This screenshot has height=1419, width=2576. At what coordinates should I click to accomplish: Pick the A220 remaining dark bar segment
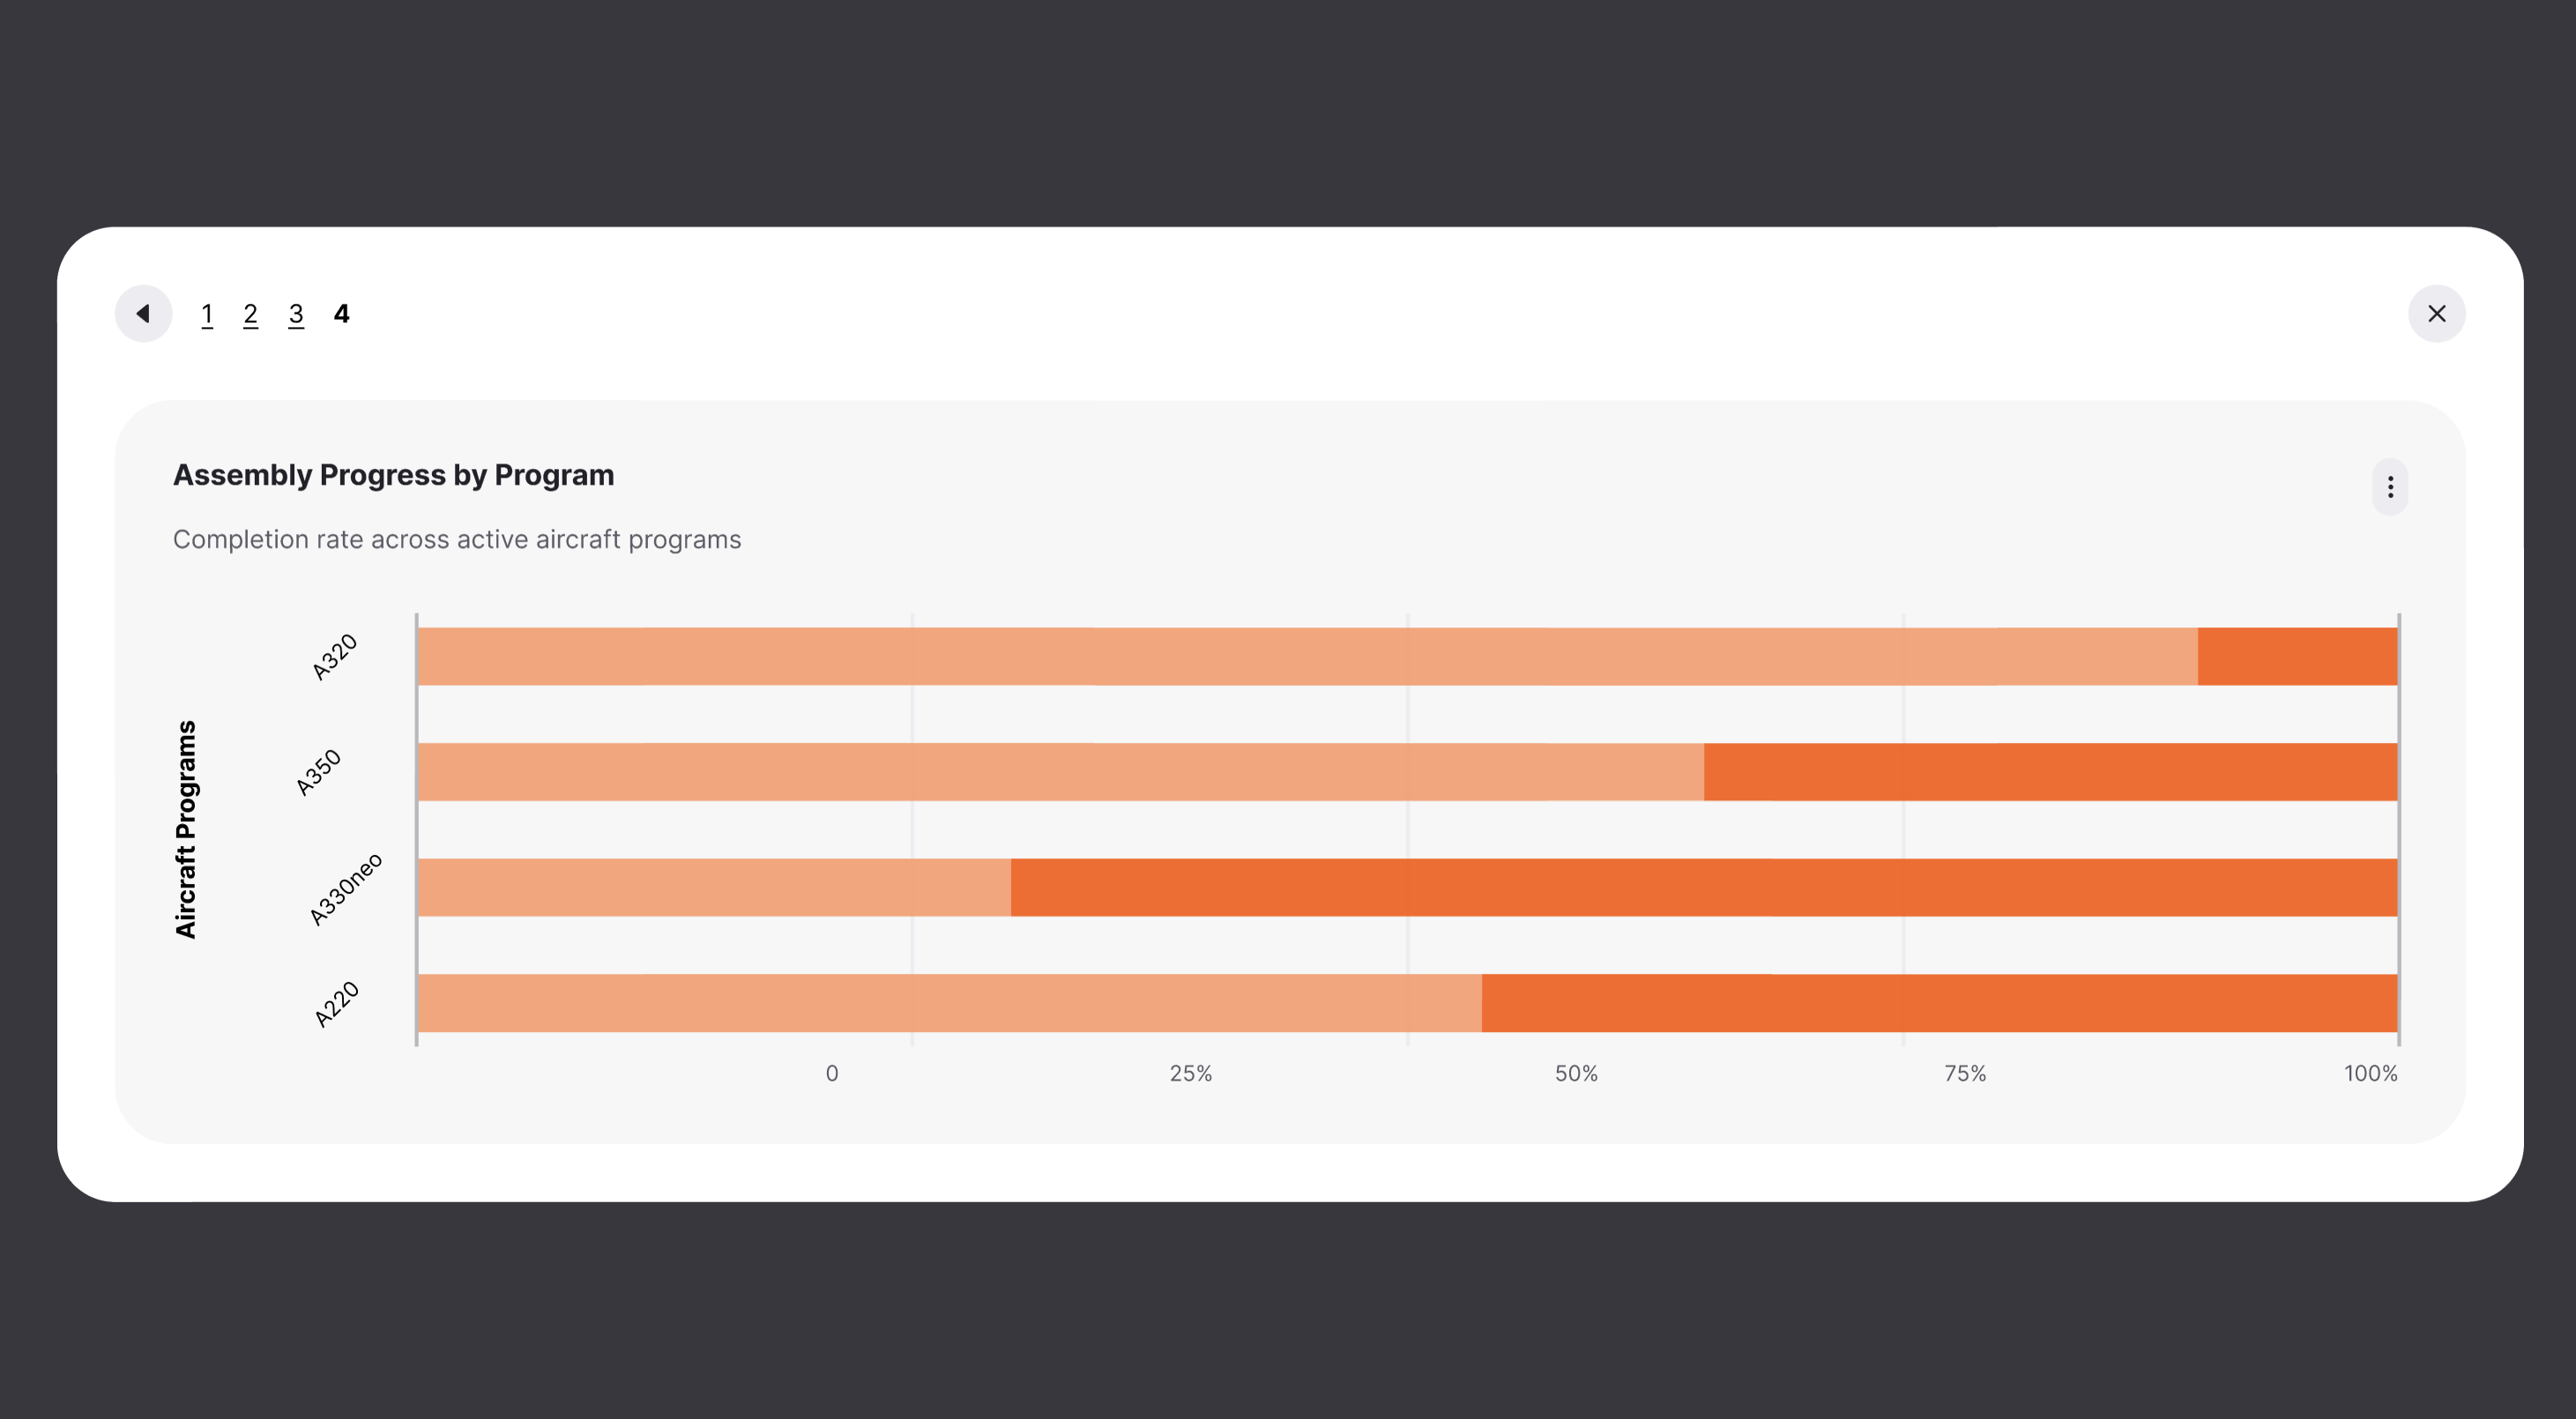click(x=1939, y=1003)
